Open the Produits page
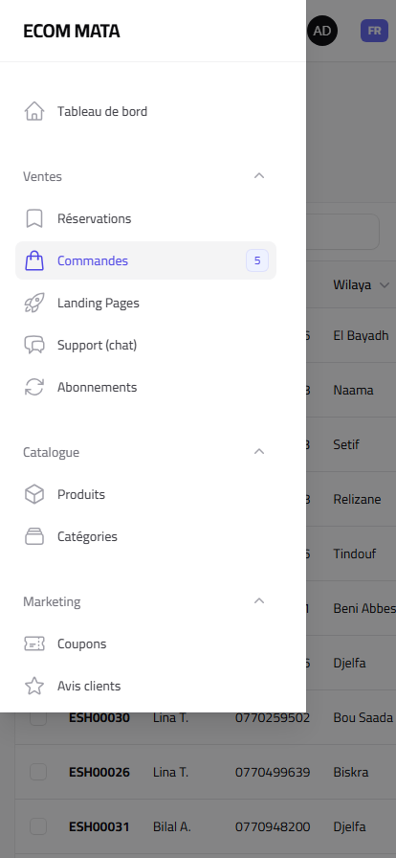The width and height of the screenshot is (396, 858). pos(145,494)
